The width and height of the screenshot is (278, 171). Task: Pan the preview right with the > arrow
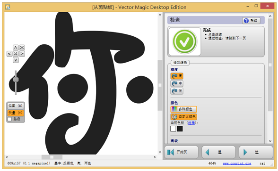pyautogui.click(x=22, y=54)
